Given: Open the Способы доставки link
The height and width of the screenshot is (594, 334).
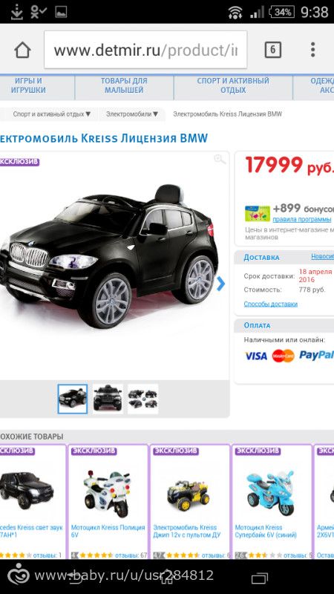Looking at the screenshot, I should pyautogui.click(x=270, y=304).
